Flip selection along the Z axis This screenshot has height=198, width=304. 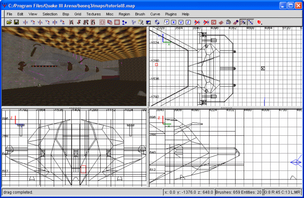[x=55, y=22]
